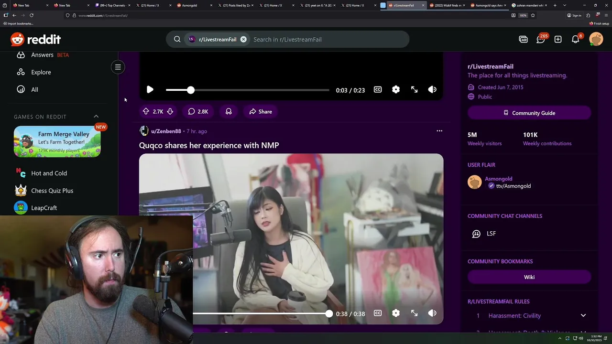Downvote the post with 2.7K votes
612x344 pixels.
pyautogui.click(x=170, y=111)
